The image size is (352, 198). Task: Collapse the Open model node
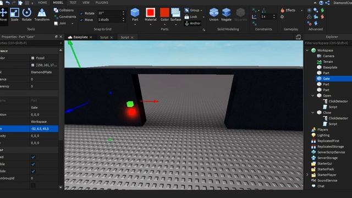click(x=313, y=96)
